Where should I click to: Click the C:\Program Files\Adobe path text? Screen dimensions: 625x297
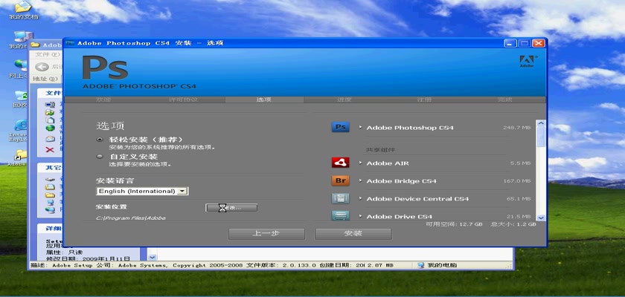tap(131, 218)
